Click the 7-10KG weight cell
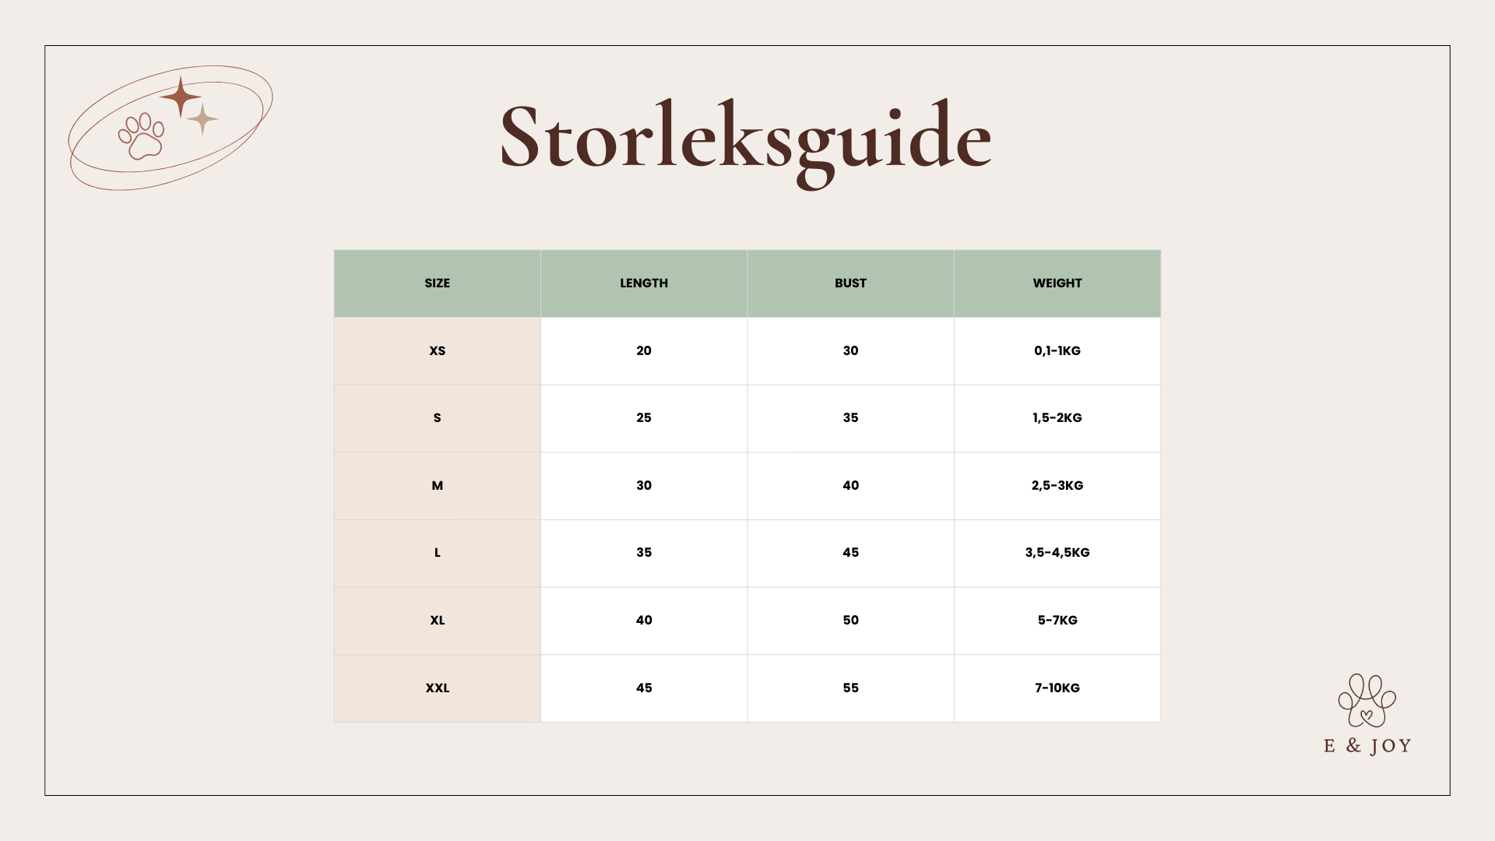This screenshot has height=841, width=1495. coord(1057,688)
